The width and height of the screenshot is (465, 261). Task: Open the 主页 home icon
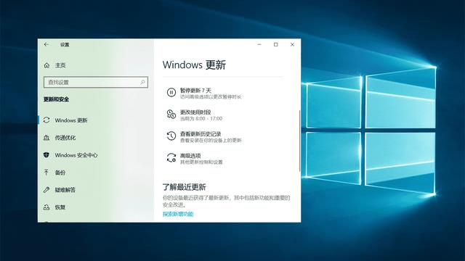tap(46, 65)
